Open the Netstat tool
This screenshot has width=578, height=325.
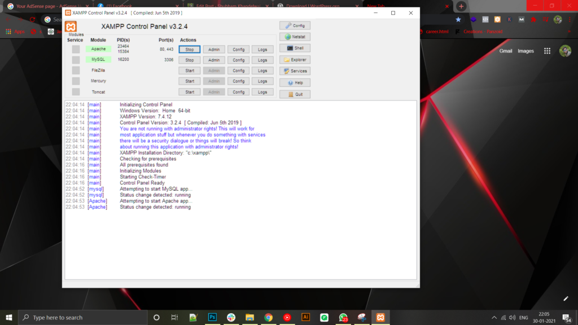tap(295, 37)
